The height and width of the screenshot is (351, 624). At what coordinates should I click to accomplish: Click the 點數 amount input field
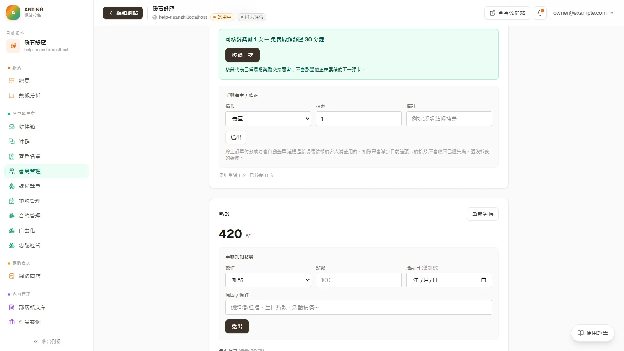click(x=359, y=280)
